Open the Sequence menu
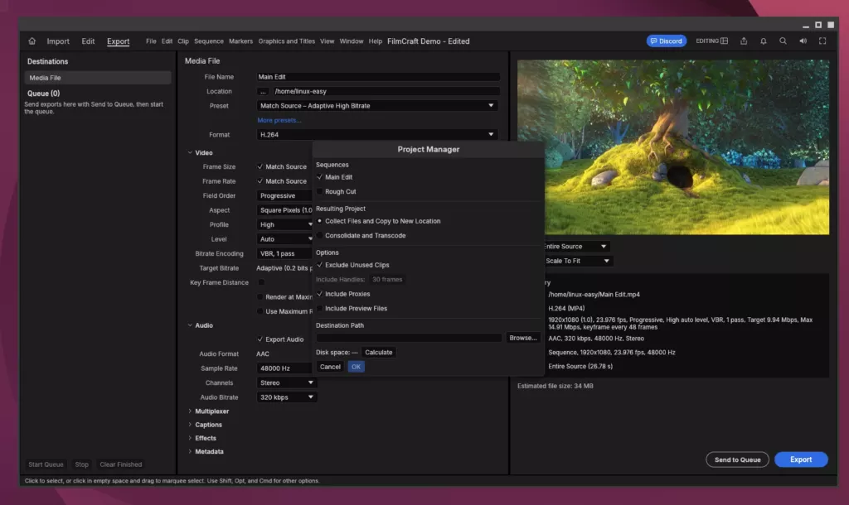Screen dimensions: 849x505 point(208,41)
